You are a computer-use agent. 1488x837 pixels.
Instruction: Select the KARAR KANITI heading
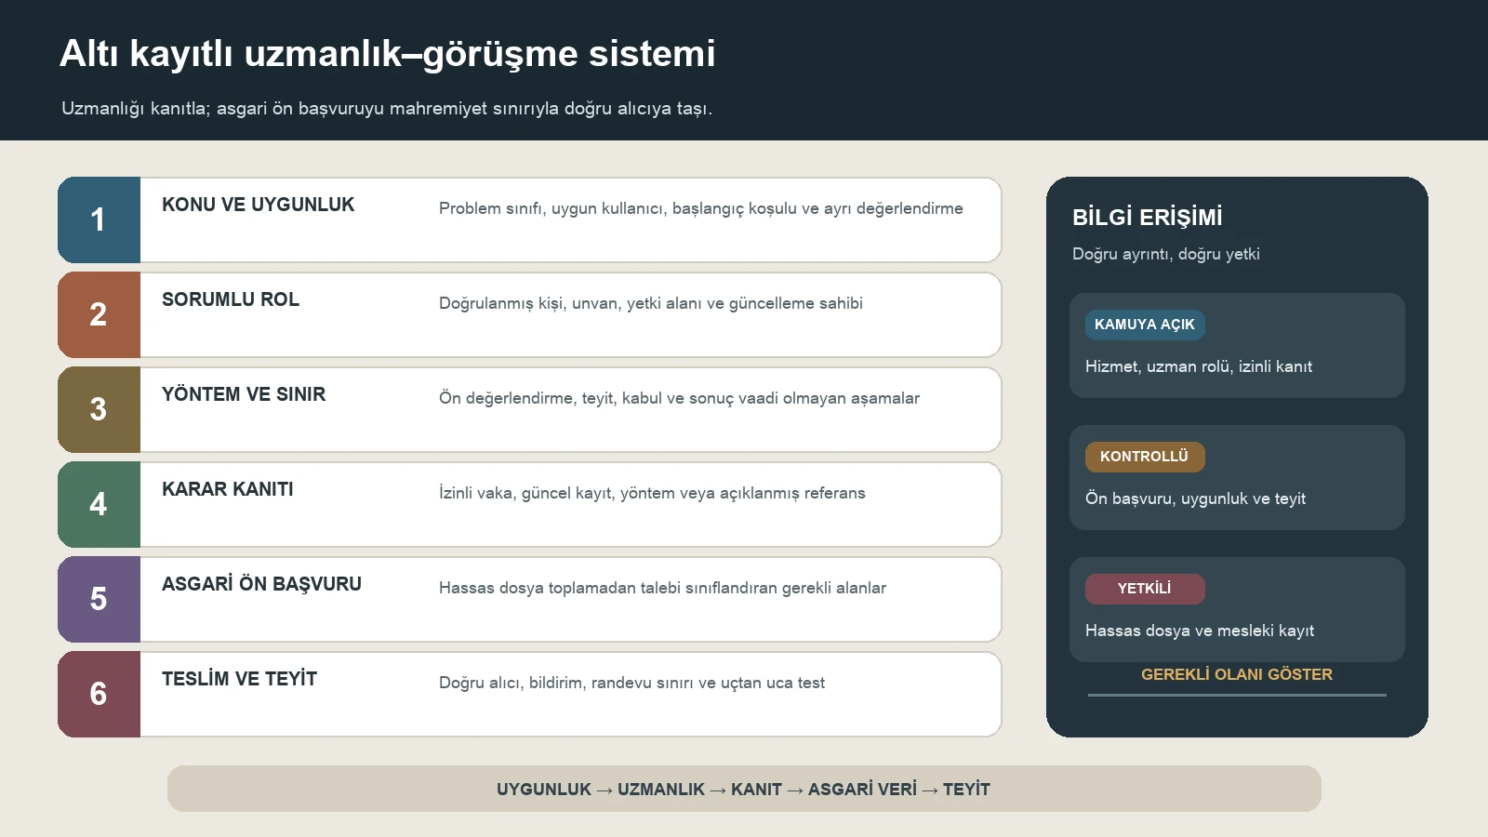click(x=228, y=489)
